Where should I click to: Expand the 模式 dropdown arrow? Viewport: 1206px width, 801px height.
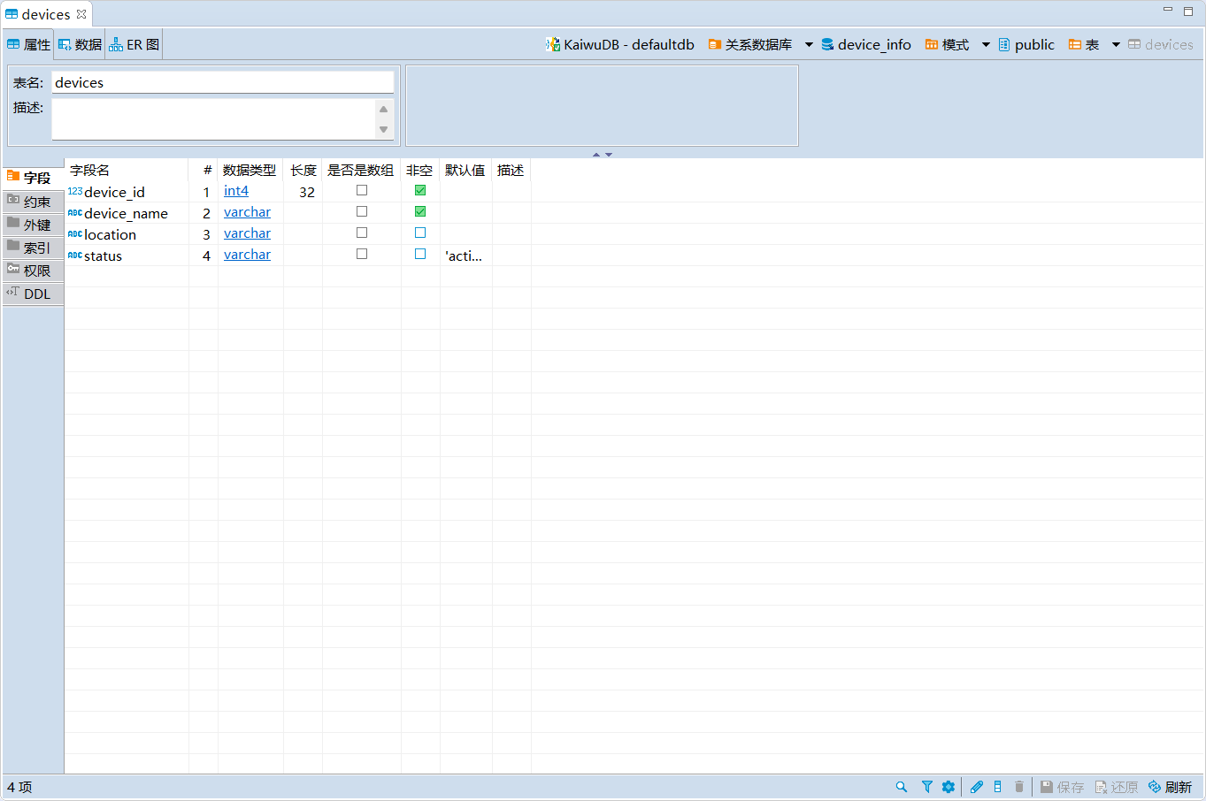pyautogui.click(x=986, y=44)
